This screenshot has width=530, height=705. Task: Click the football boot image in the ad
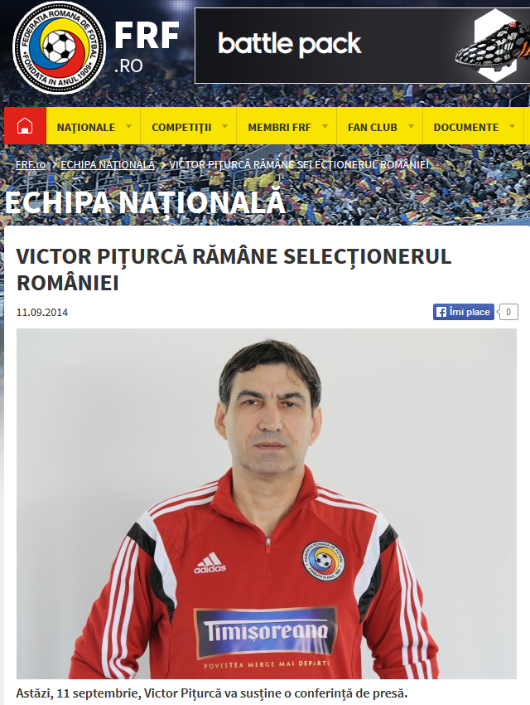492,46
